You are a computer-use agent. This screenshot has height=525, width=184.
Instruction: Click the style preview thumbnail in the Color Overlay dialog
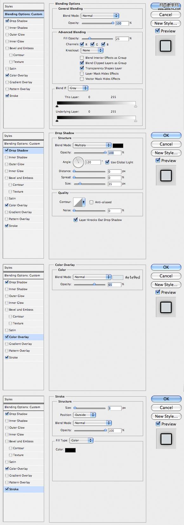(x=166, y=307)
